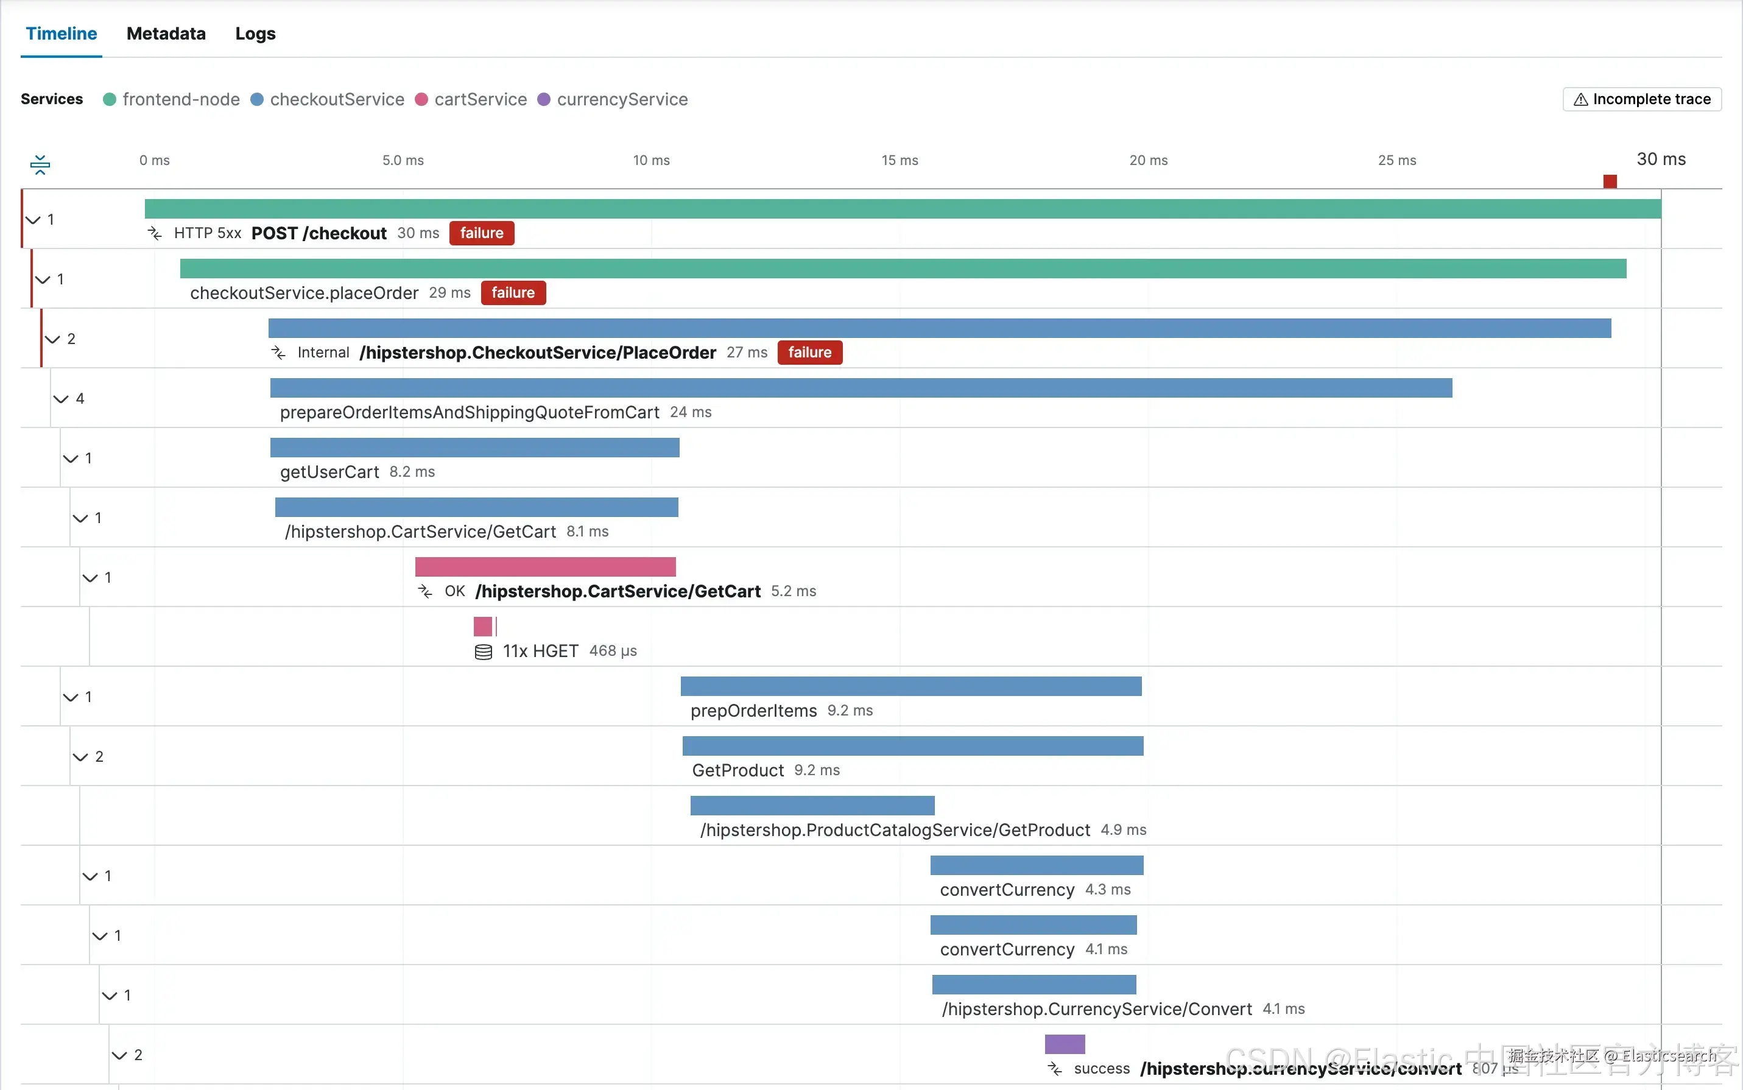Collapse the POST /checkout row chevron
1743x1090 pixels.
tap(33, 219)
